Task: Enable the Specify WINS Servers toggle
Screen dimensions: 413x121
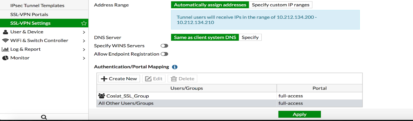Action: [x=164, y=46]
